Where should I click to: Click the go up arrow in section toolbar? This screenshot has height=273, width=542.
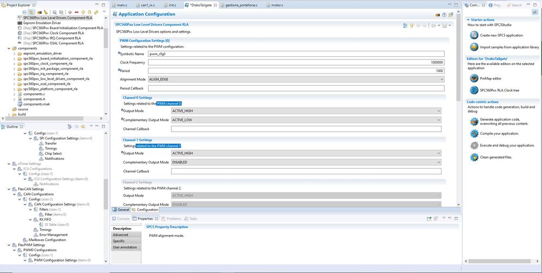412,25
